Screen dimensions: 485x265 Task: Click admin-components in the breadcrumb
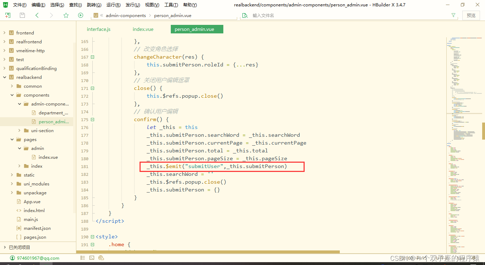pos(126,15)
